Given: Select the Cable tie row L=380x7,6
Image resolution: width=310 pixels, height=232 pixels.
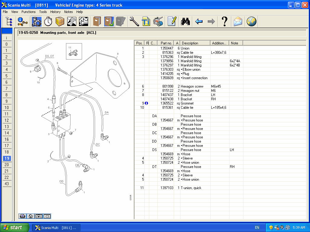Looking at the screenshot, I should pyautogui.click(x=220, y=53).
